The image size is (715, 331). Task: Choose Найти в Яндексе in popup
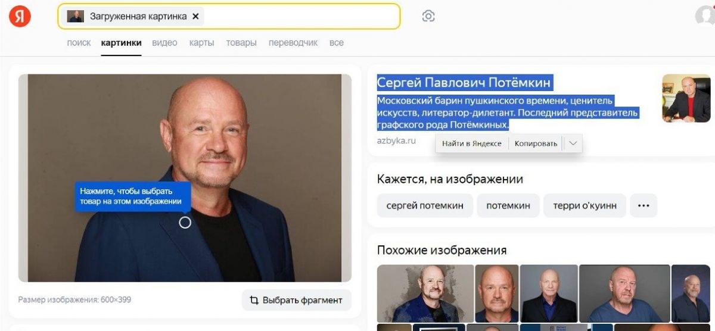472,143
